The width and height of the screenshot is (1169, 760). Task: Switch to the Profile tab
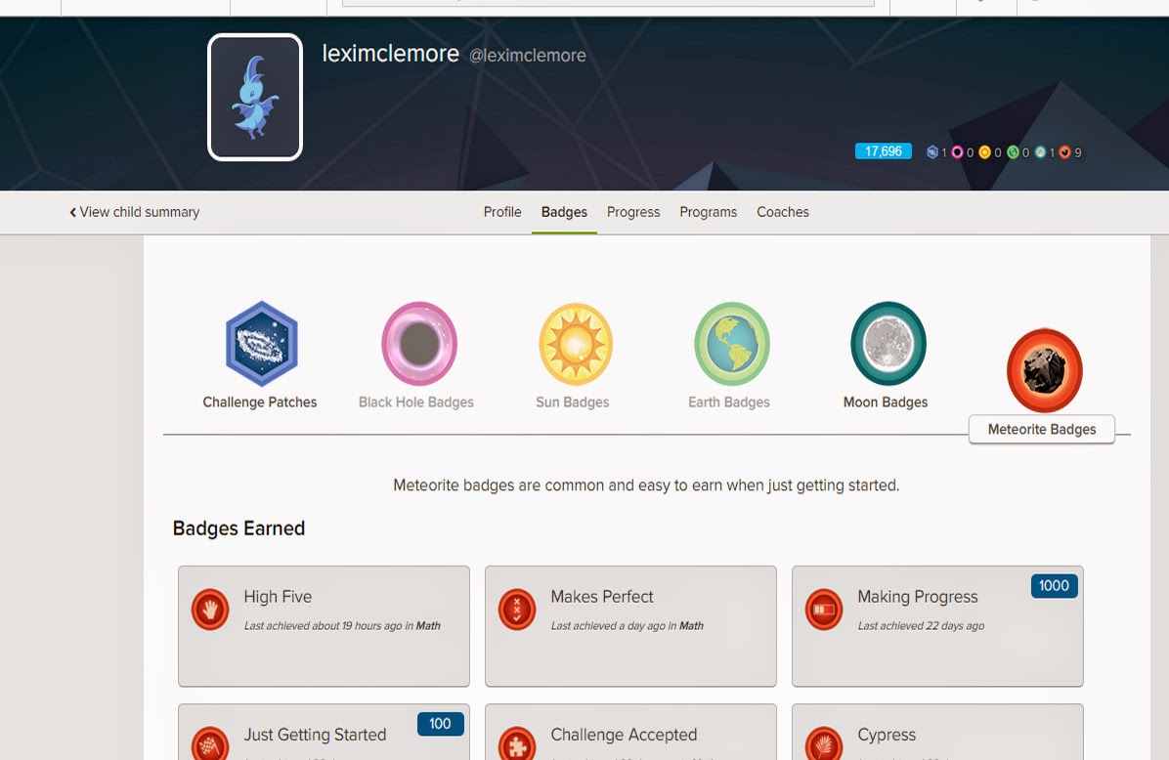(502, 212)
